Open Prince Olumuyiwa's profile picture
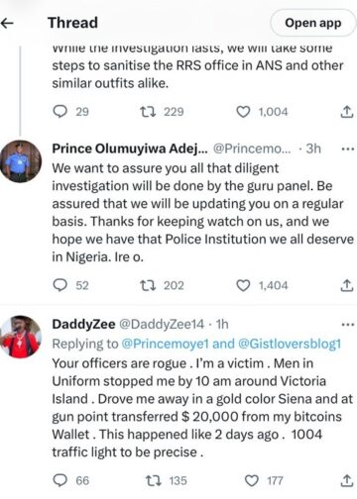 [21, 161]
